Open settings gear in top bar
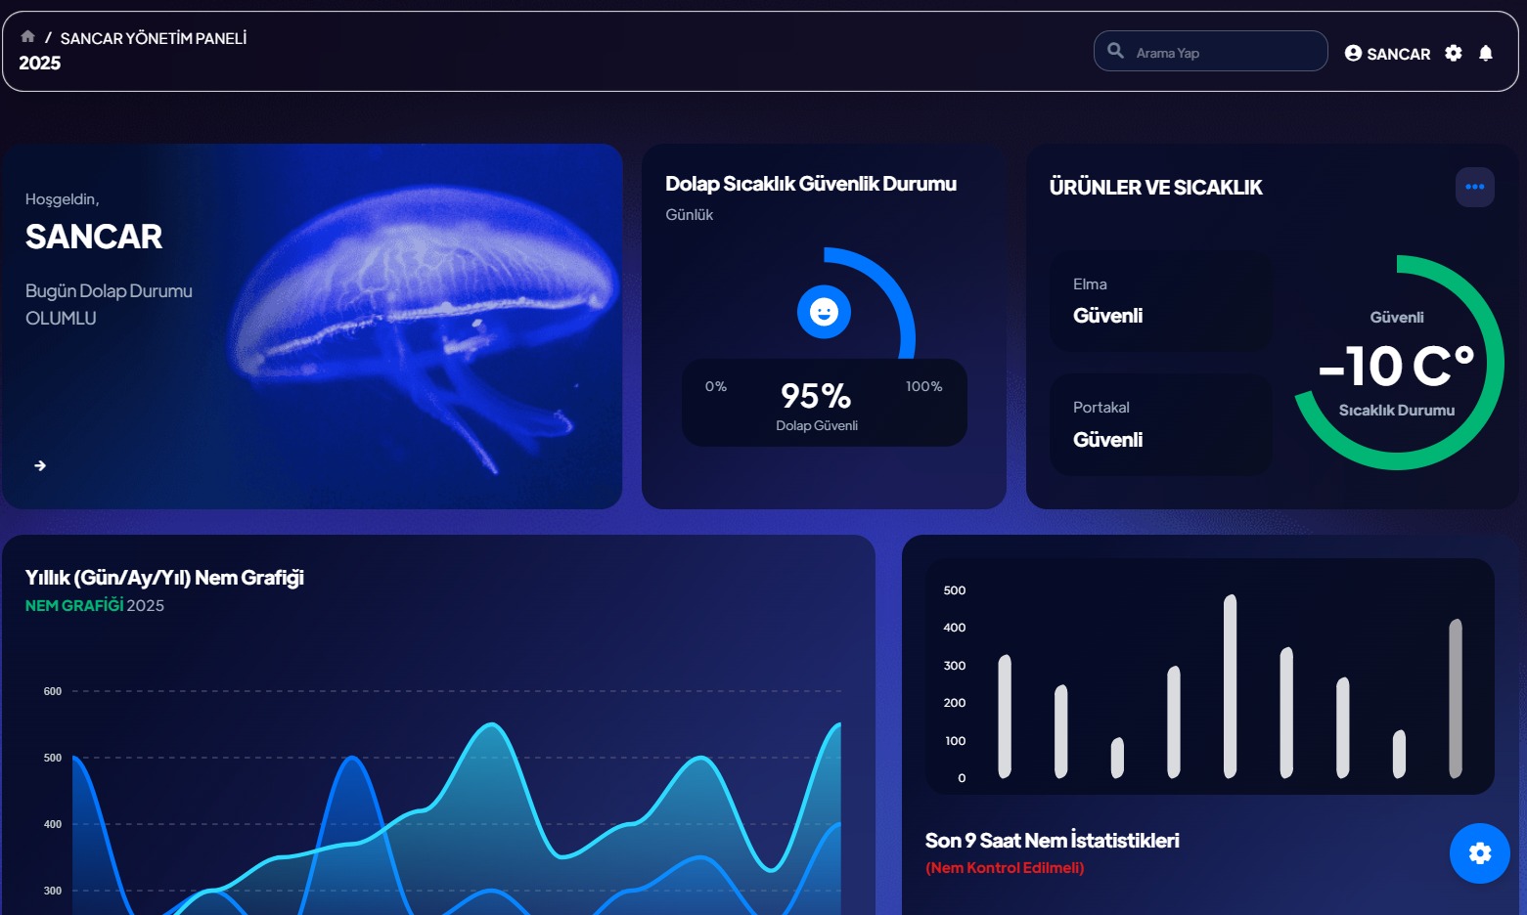1527x915 pixels. click(x=1454, y=53)
